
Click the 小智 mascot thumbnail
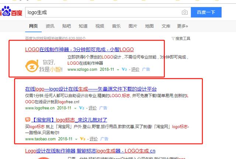(44, 66)
